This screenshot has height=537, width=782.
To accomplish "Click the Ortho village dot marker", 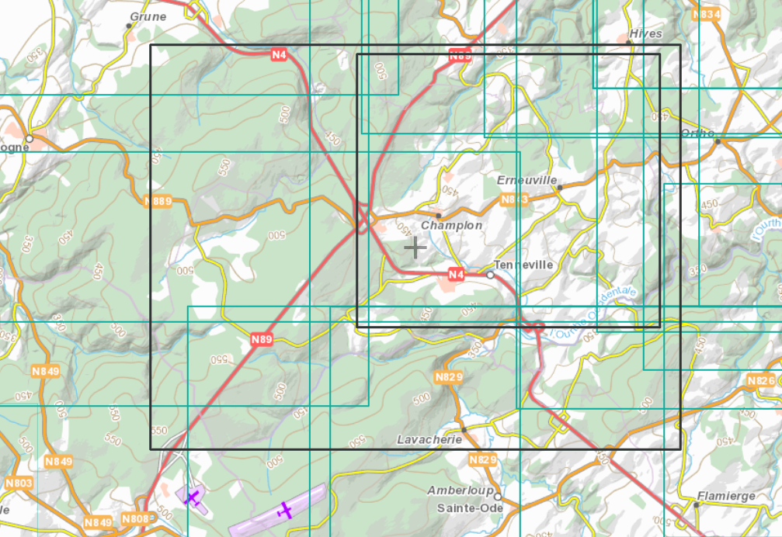I will (718, 141).
